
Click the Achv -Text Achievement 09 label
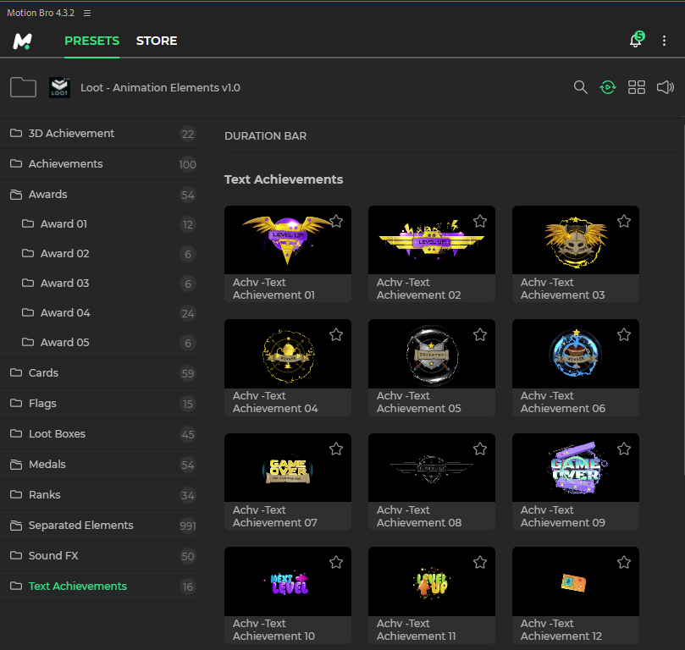[x=563, y=516]
